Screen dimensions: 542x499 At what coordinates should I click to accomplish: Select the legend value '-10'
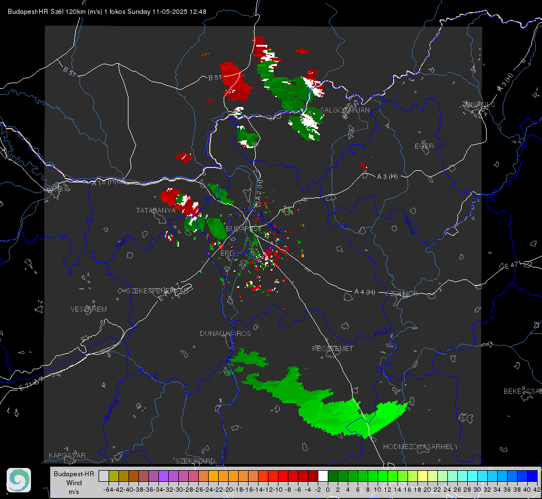coord(277,490)
